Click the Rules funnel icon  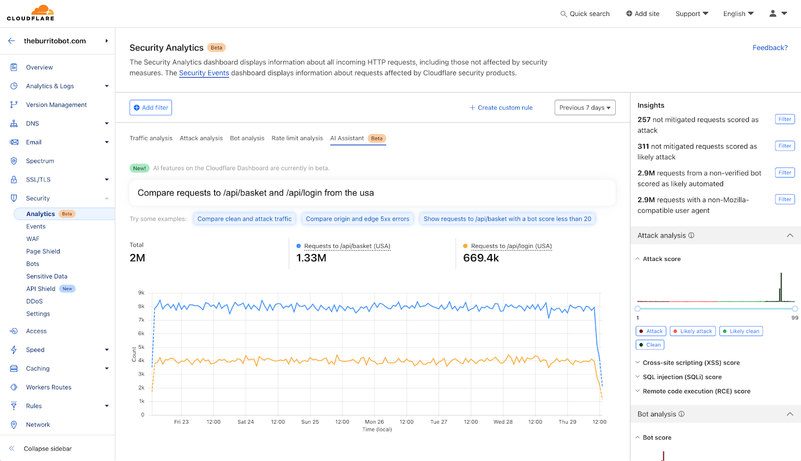[14, 406]
